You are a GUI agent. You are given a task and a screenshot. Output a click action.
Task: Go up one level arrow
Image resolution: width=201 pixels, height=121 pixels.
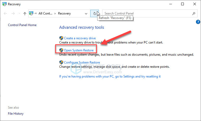(x=25, y=13)
